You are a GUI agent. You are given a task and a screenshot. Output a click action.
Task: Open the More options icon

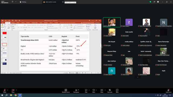coord(117,90)
